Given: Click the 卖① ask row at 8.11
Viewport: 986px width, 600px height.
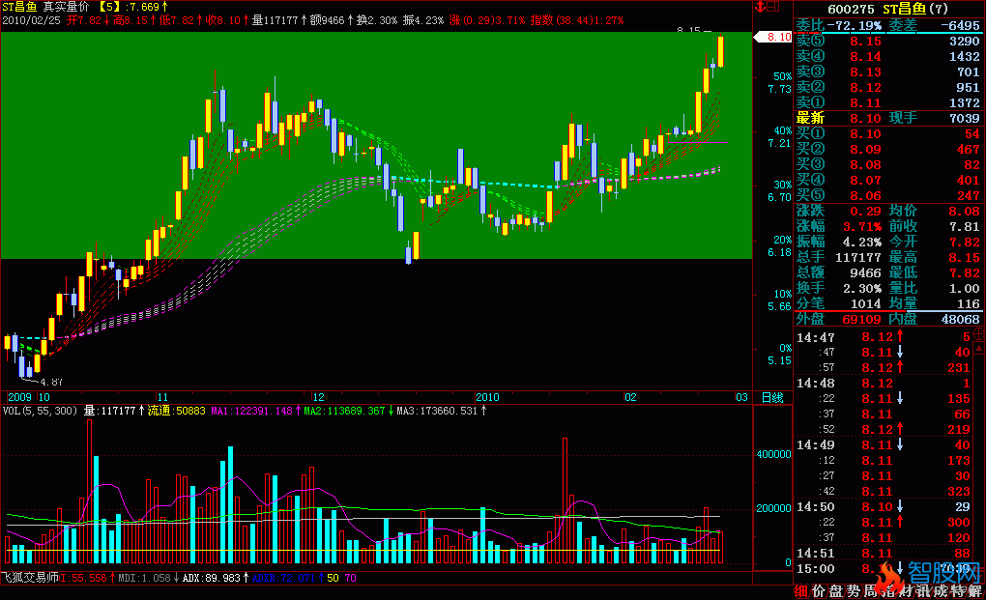Looking at the screenshot, I should click(888, 103).
